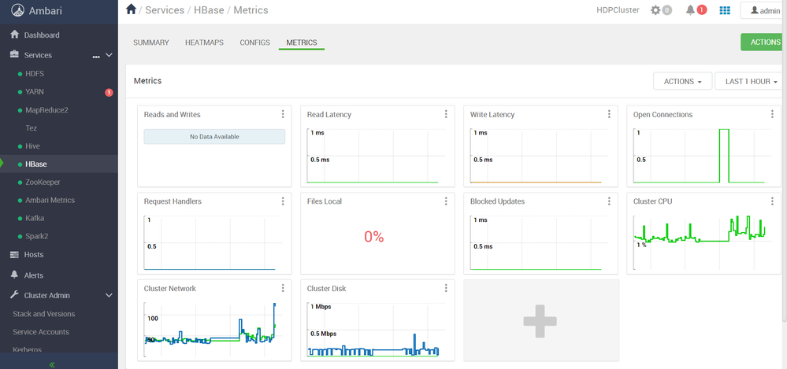Click the Files Local 0% value
The height and width of the screenshot is (369, 787).
(374, 237)
